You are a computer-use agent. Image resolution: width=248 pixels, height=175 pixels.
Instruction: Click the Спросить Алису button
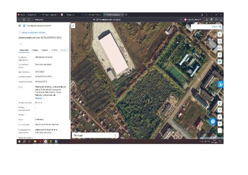tap(193, 19)
